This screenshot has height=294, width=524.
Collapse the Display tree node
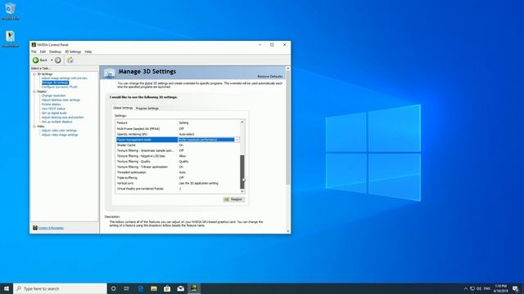click(34, 91)
